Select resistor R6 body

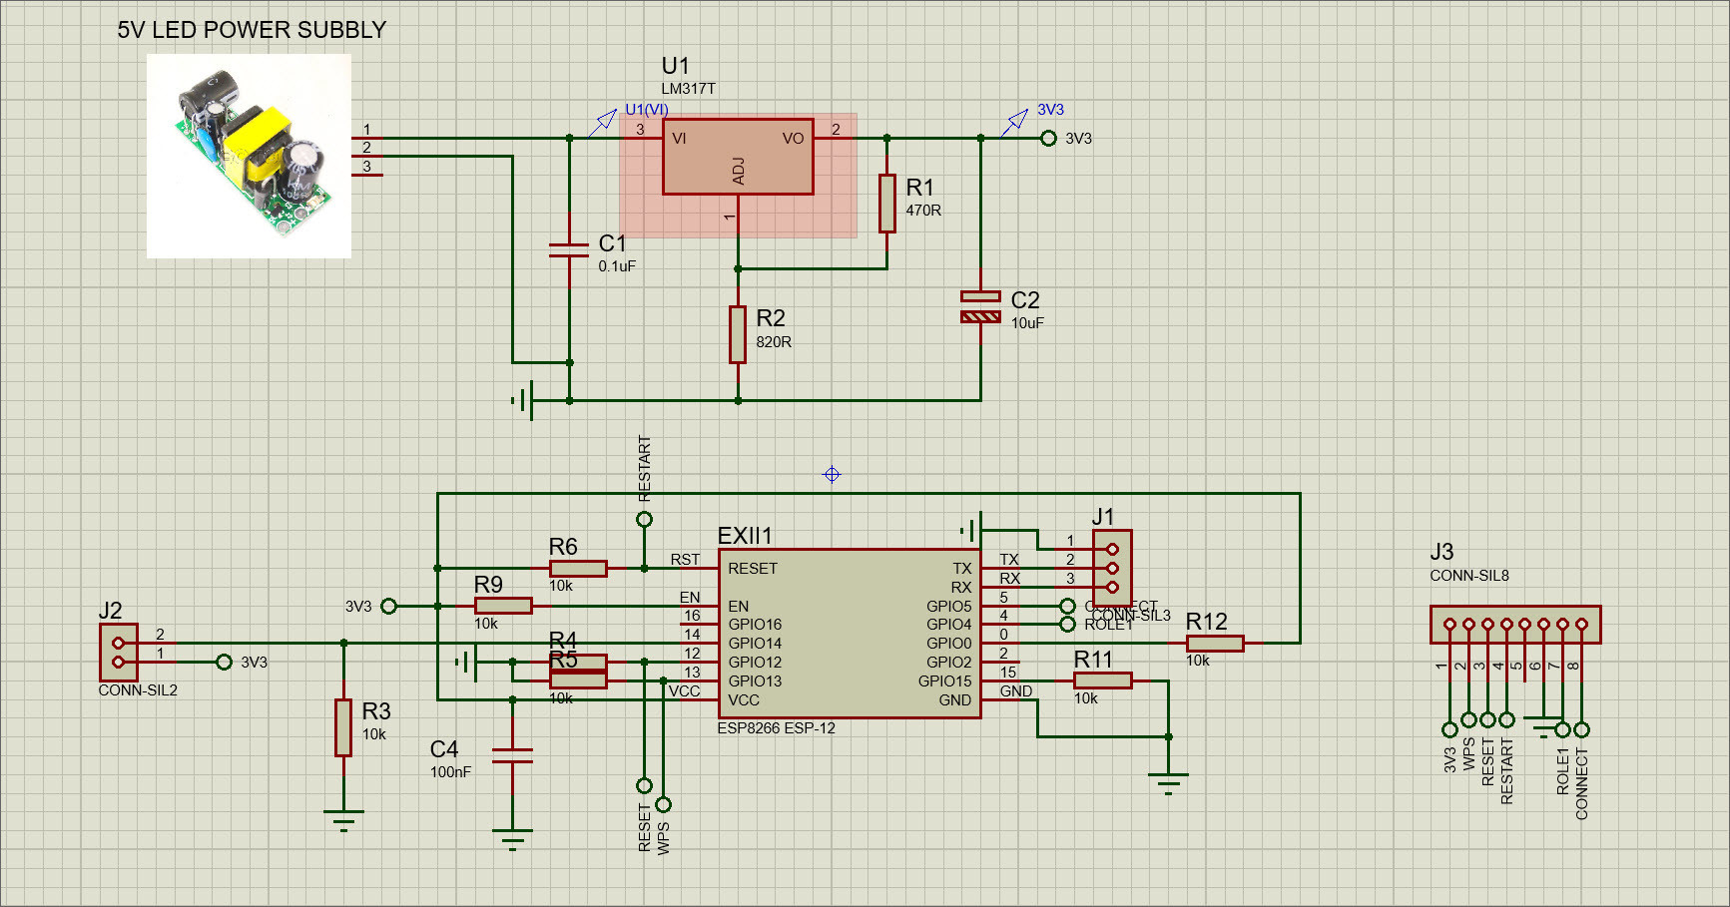578,569
